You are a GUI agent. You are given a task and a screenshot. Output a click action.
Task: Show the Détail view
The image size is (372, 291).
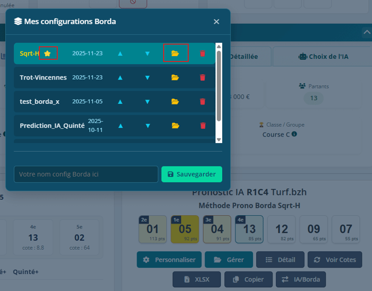[280, 260]
